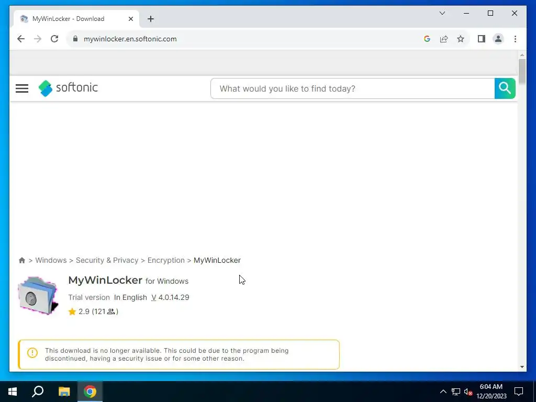Image resolution: width=536 pixels, height=402 pixels.
Task: Show hidden system tray icons
Action: [443, 392]
